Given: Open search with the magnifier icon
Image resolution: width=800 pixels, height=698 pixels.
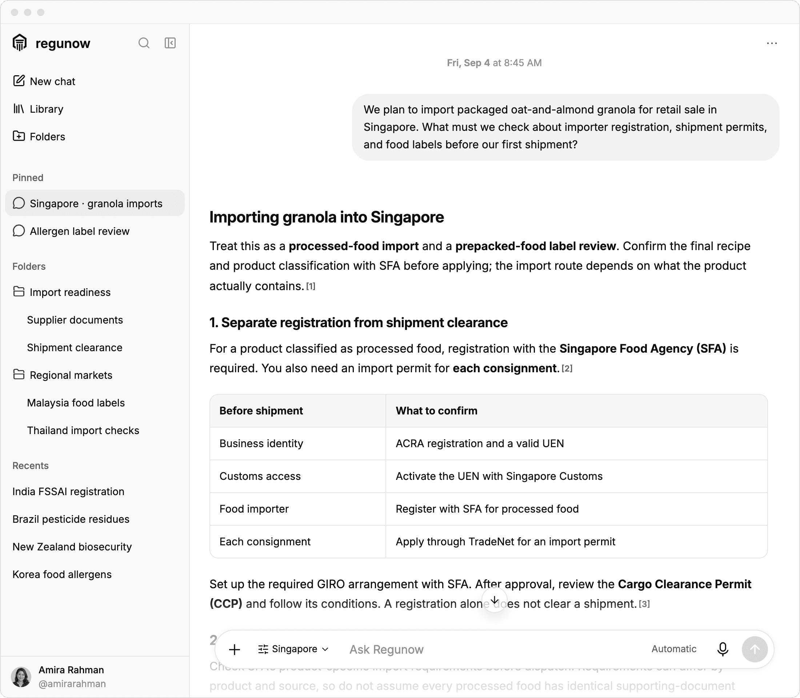Looking at the screenshot, I should 144,43.
